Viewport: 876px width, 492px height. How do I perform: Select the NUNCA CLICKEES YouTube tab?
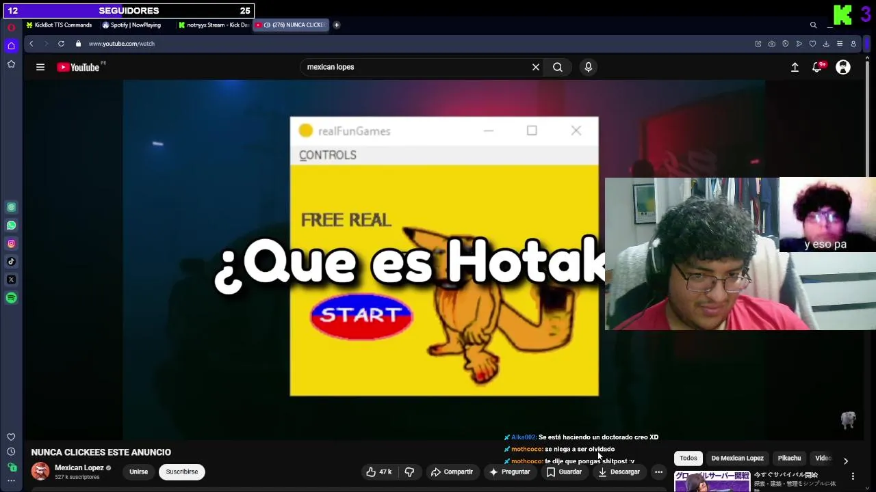click(291, 25)
